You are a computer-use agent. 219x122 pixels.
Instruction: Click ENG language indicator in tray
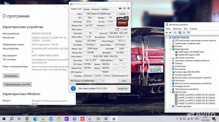click(197, 119)
